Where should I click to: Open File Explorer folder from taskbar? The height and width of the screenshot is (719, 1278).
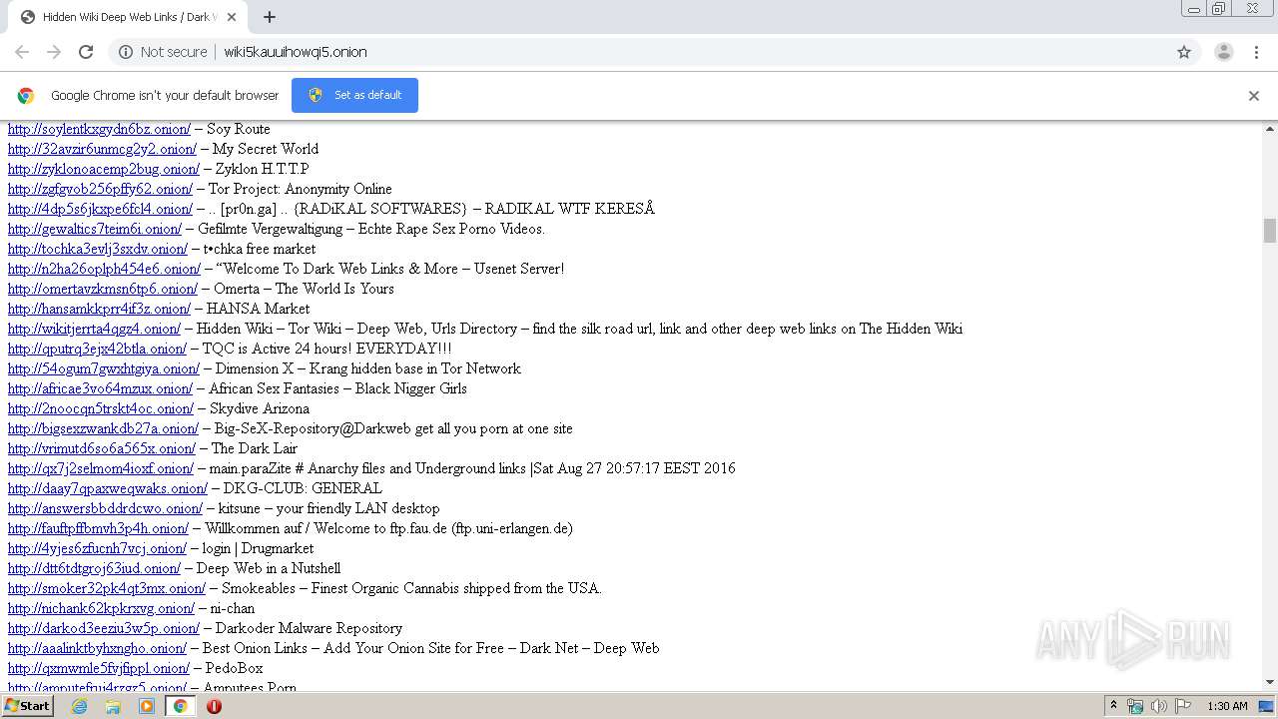tap(113, 706)
